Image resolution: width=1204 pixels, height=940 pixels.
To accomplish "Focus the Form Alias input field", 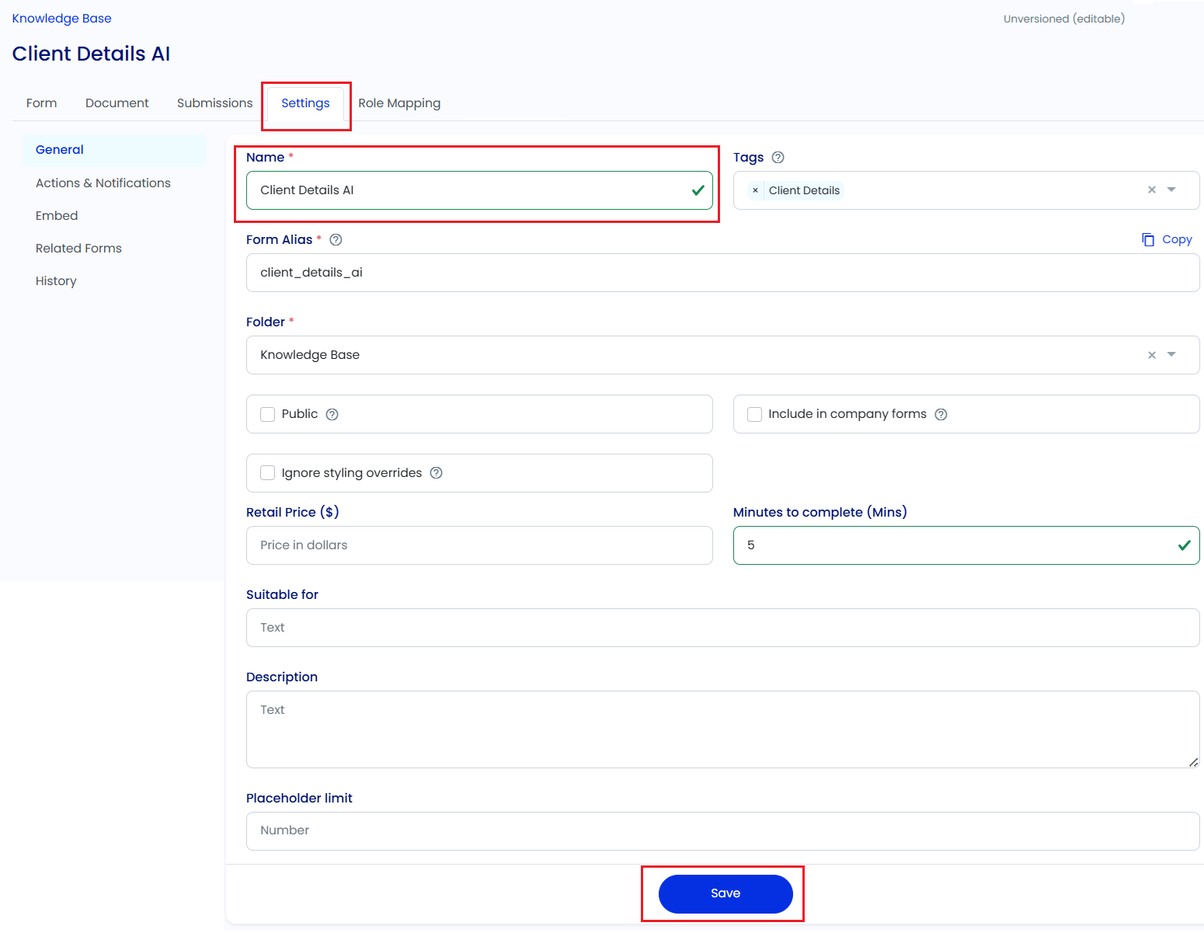I will (722, 273).
